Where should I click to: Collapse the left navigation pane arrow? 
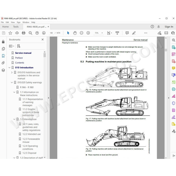pyautogui.click(x=48, y=98)
